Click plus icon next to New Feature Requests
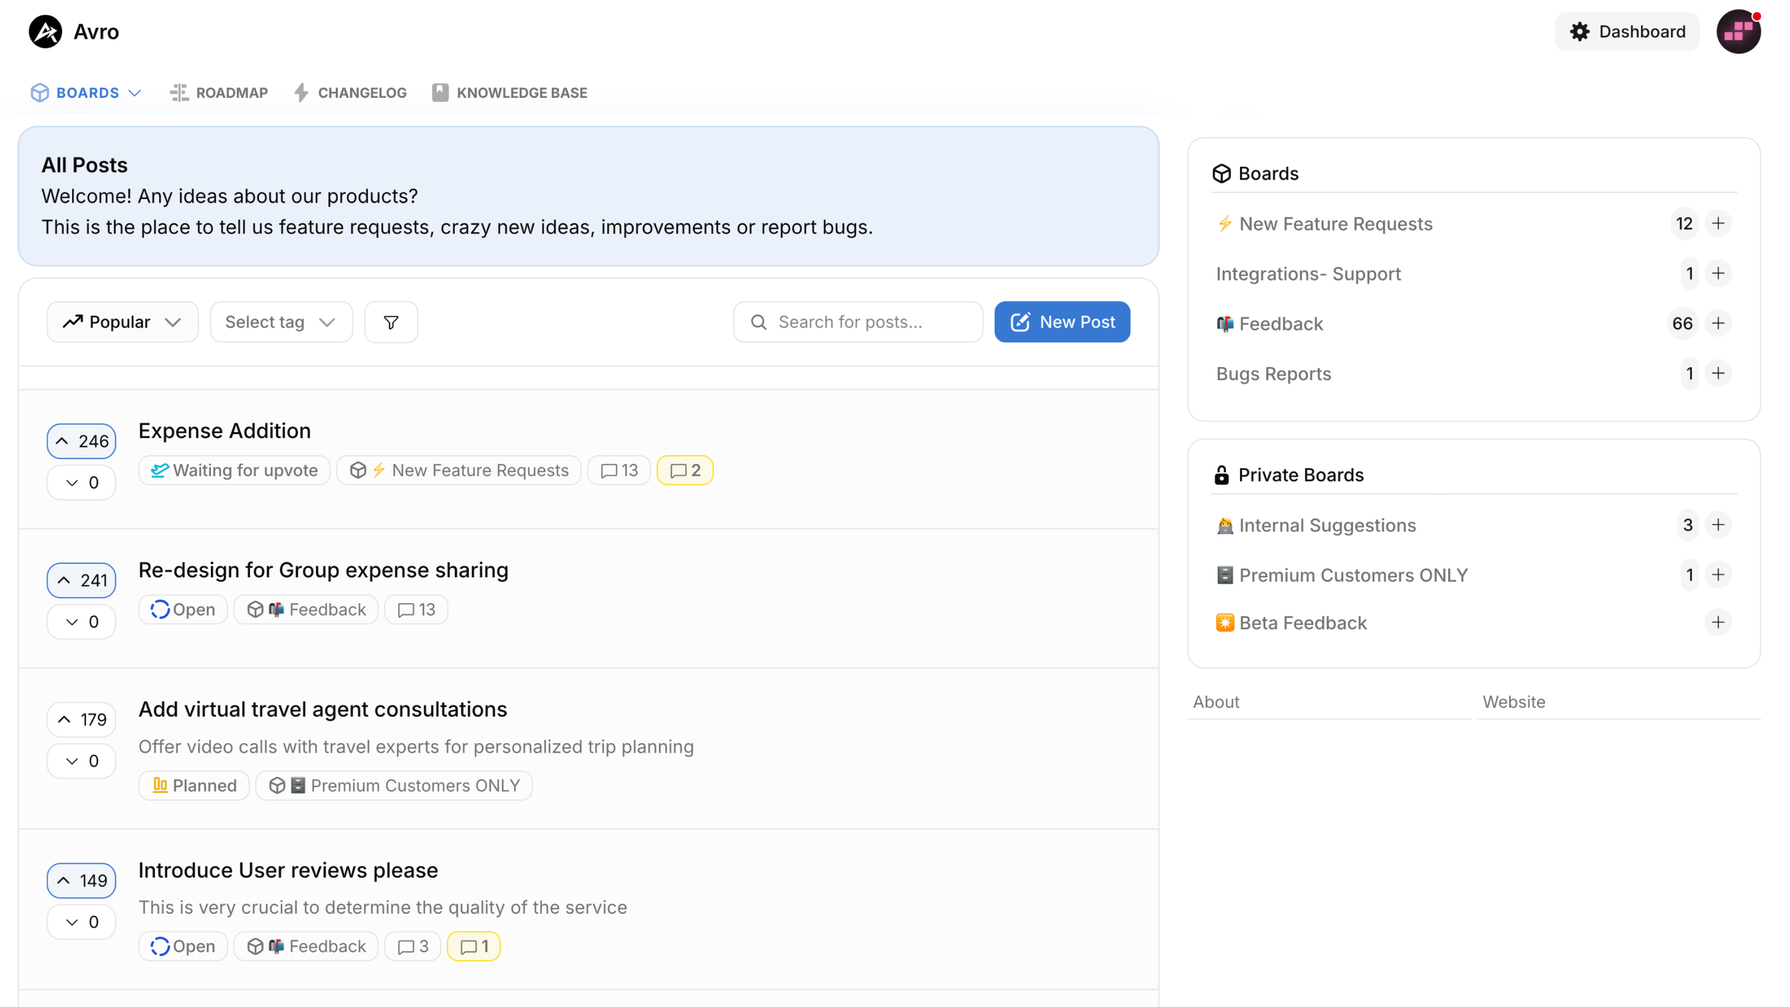1790x1007 pixels. click(x=1718, y=223)
